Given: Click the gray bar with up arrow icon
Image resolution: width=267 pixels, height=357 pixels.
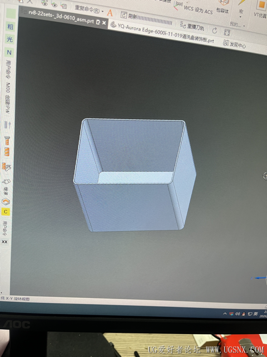Looking at the screenshot, I should point(7,125).
